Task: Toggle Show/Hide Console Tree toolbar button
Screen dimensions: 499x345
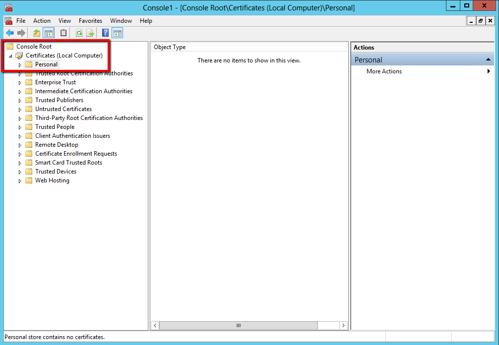Action: point(49,33)
